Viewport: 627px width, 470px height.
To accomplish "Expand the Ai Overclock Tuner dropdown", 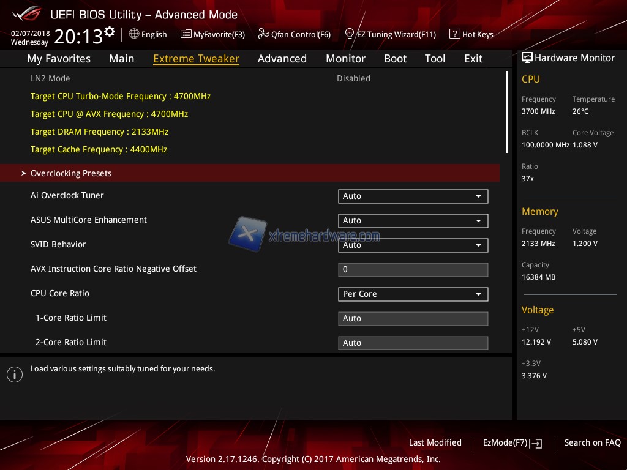I will click(413, 196).
